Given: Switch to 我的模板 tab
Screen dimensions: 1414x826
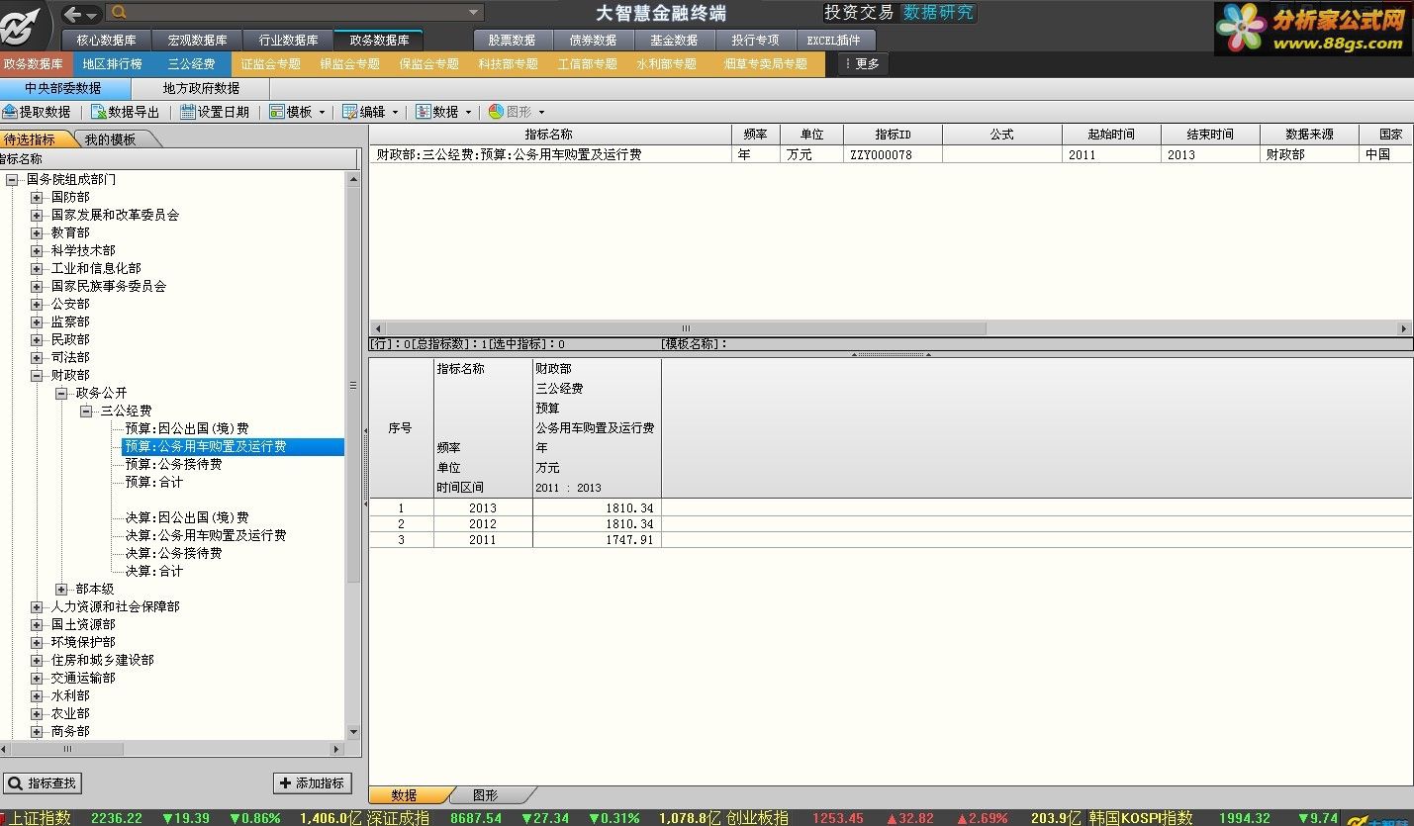Looking at the screenshot, I should 110,139.
